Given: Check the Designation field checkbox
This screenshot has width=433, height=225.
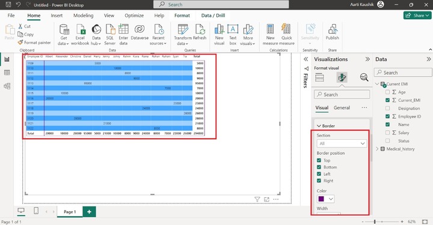Looking at the screenshot, I should pos(387,108).
